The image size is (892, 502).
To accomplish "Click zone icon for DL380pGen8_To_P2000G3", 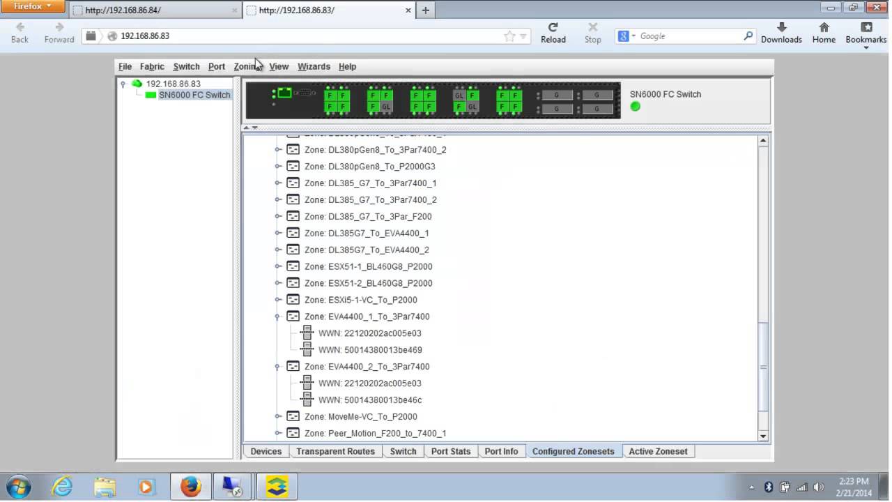I will pos(293,167).
